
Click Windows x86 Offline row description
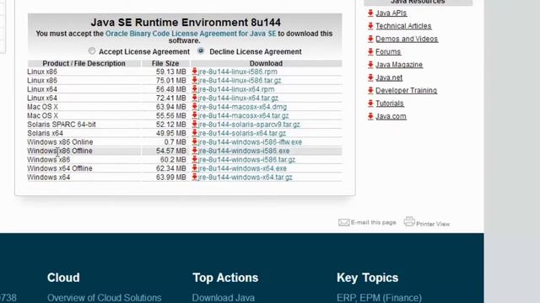[x=60, y=151]
